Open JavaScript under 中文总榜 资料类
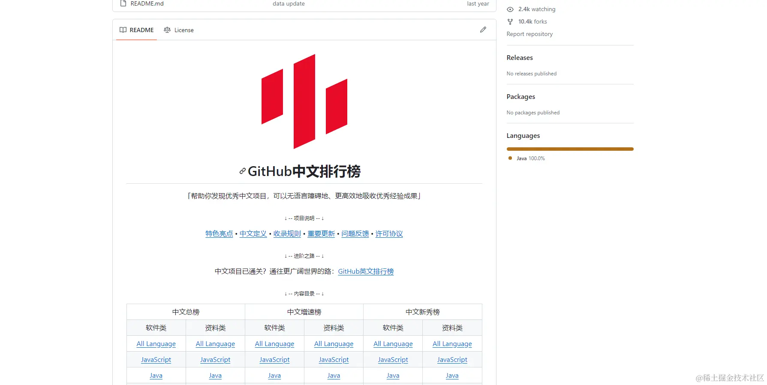 click(x=215, y=360)
